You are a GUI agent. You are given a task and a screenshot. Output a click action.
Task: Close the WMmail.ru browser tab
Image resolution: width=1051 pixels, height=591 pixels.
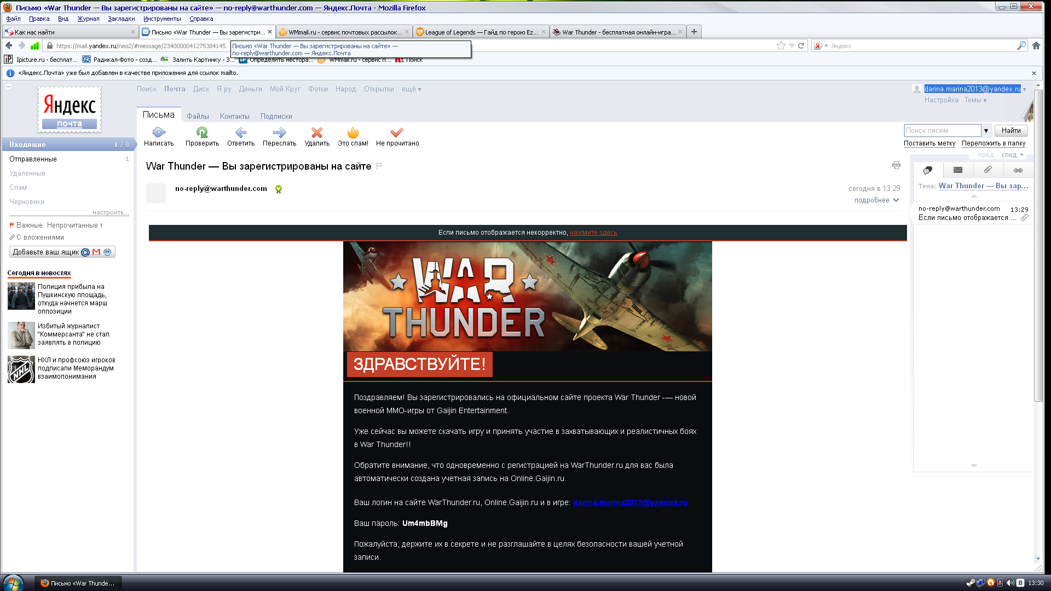(407, 32)
